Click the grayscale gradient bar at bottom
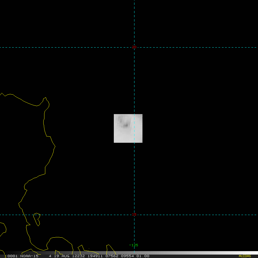The width and height of the screenshot is (258, 258). (195, 253)
